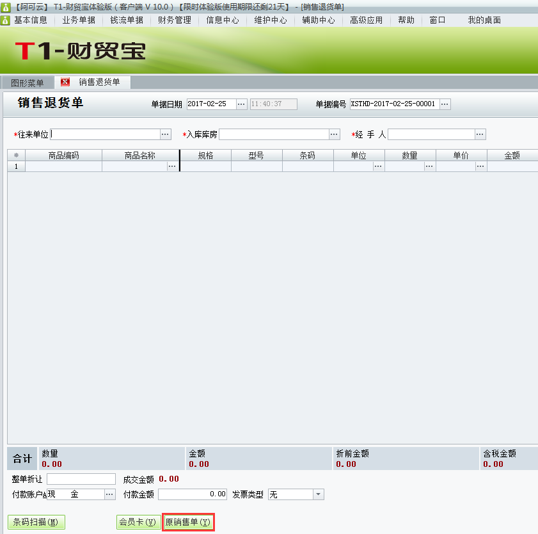Open the 维护中心 menu

click(x=271, y=20)
